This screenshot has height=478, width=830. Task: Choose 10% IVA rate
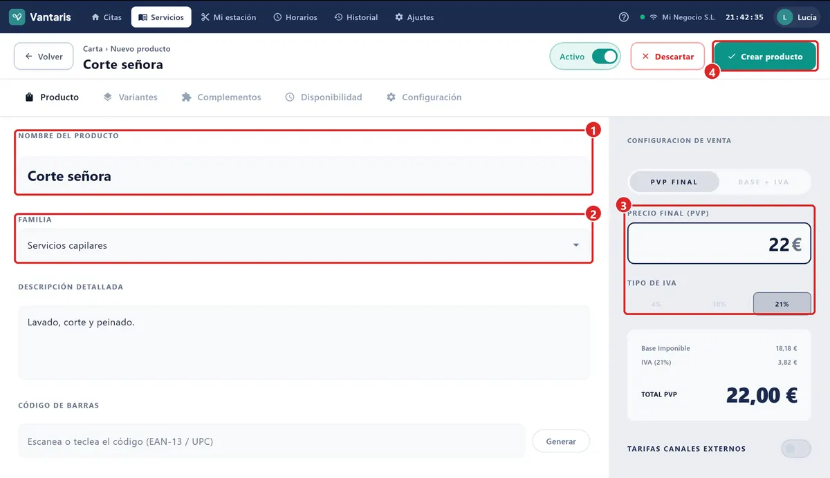[719, 304]
